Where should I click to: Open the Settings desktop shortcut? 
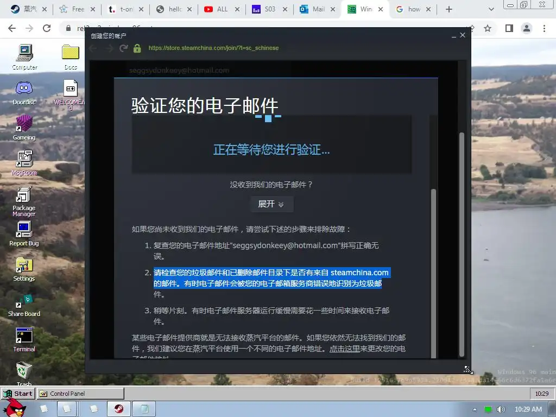24,269
